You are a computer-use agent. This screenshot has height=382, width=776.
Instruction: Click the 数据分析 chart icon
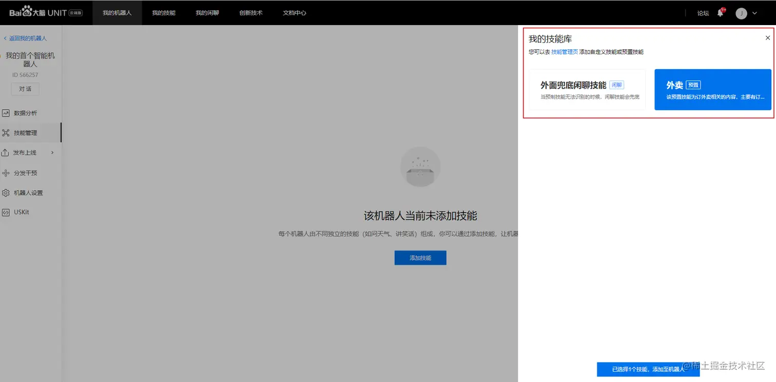pos(6,113)
